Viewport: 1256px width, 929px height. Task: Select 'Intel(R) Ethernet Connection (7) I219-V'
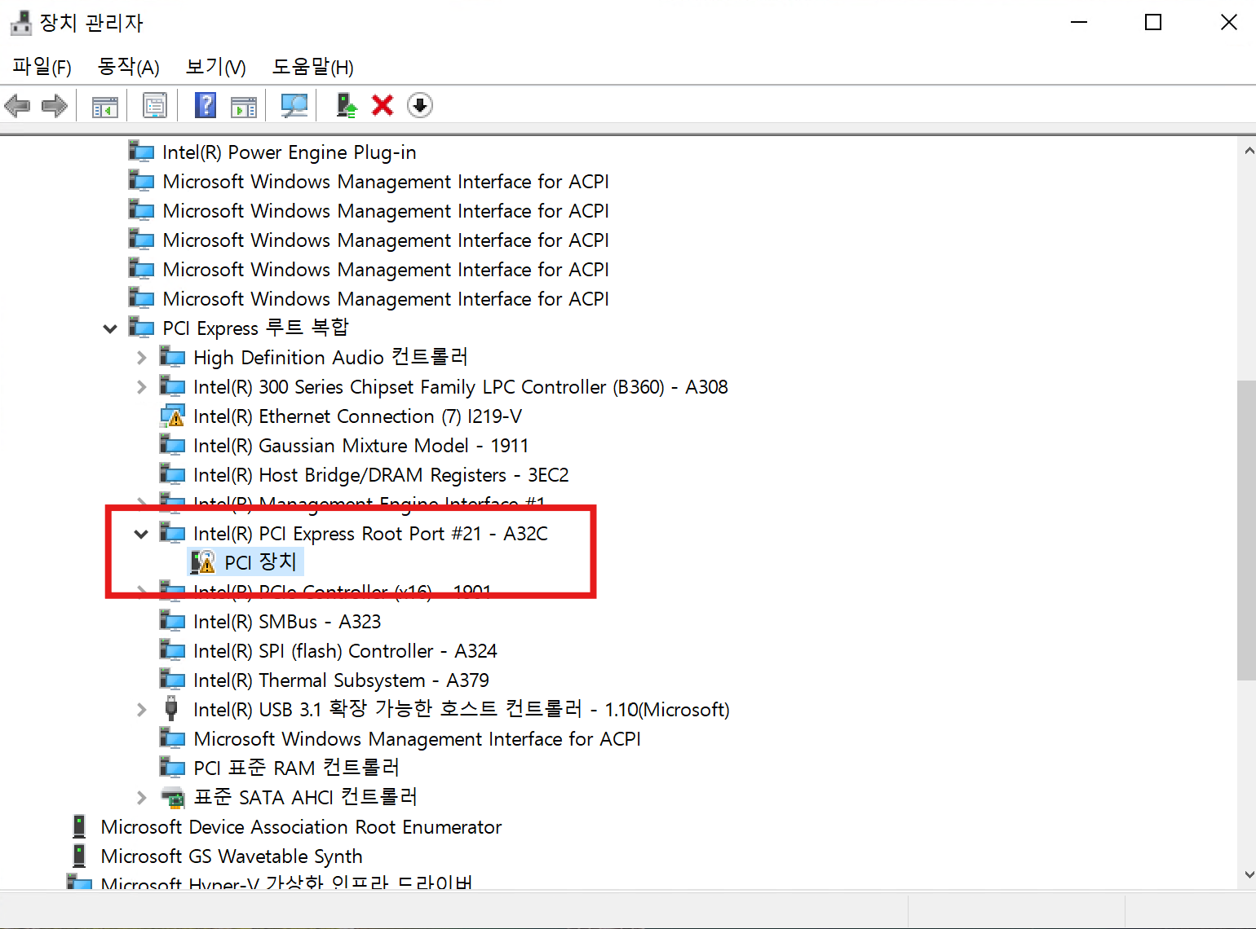click(357, 416)
